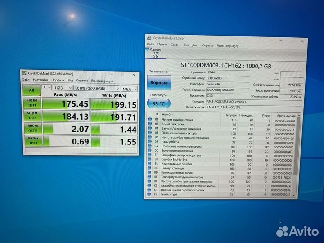Viewport: 324px width, 243px height.
Task: Click status icon for BE Температура воздушного потока
Action: click(x=149, y=177)
